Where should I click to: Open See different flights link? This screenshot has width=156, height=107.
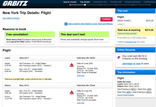pyautogui.click(x=11, y=18)
